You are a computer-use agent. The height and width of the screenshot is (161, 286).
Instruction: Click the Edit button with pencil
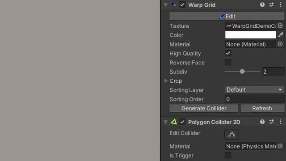point(227,16)
